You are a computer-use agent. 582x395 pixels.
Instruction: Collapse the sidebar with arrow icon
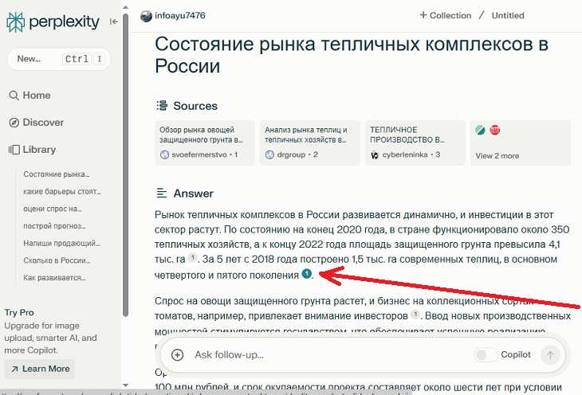click(x=113, y=22)
